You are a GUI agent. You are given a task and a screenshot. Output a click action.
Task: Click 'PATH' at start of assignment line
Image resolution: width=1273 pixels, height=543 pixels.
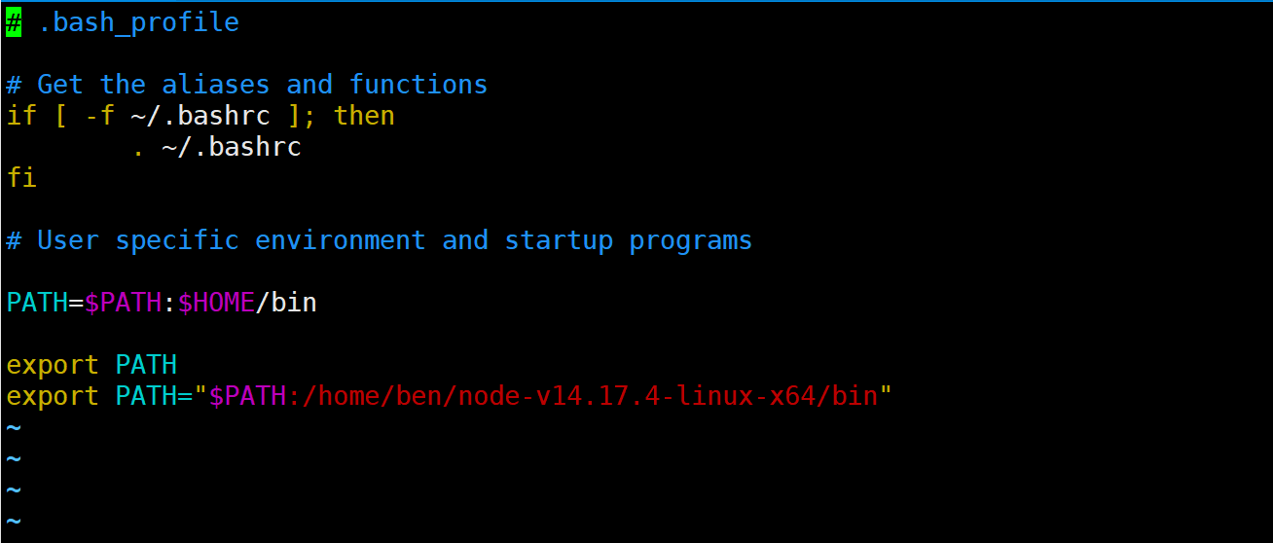[37, 303]
